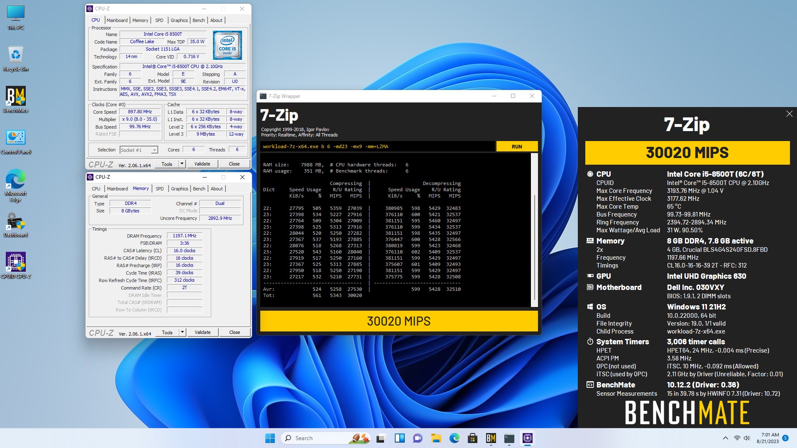The width and height of the screenshot is (797, 448).
Task: Click Close button in Memory CPU-Z window
Action: 235,332
